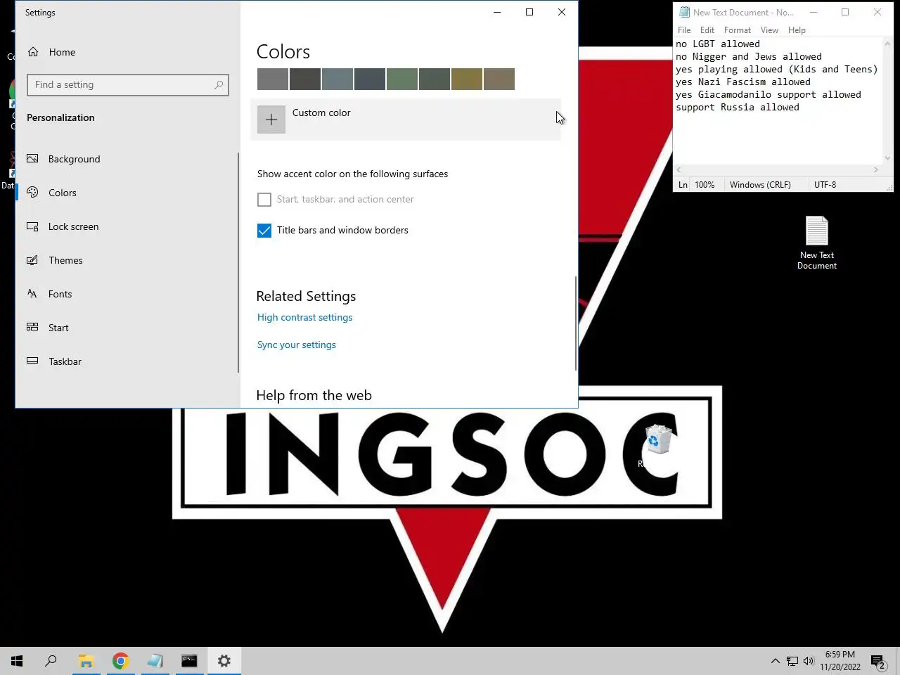Open the Format menu in Notepad
This screenshot has width=900, height=675.
tap(738, 30)
